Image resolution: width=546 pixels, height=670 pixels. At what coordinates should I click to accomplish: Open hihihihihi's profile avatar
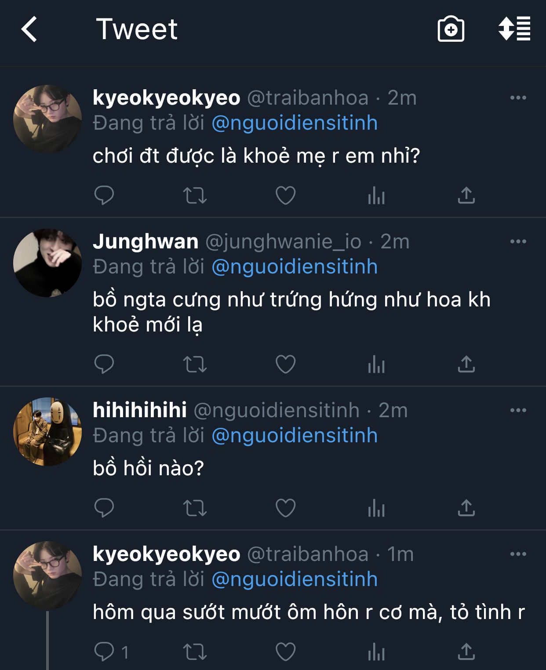(x=47, y=432)
